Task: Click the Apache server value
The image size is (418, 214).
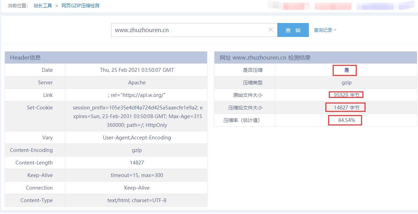Action: pos(137,83)
